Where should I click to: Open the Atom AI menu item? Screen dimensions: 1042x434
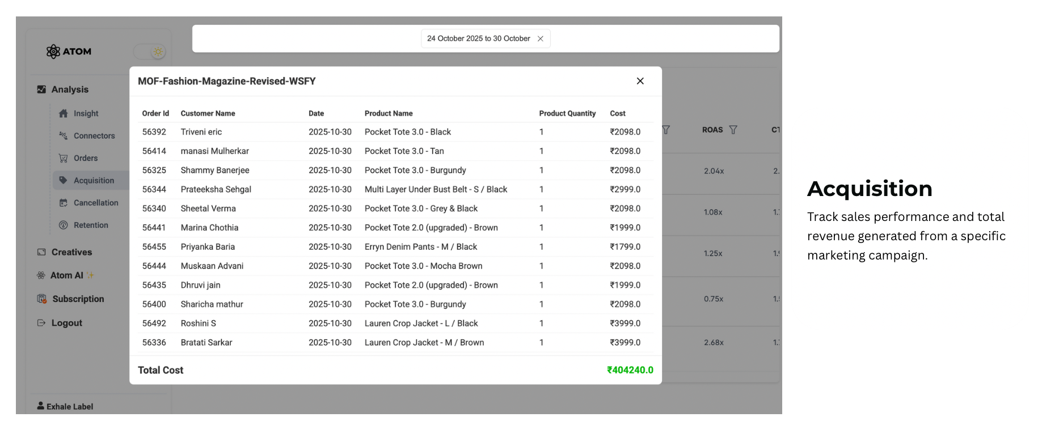pos(66,275)
